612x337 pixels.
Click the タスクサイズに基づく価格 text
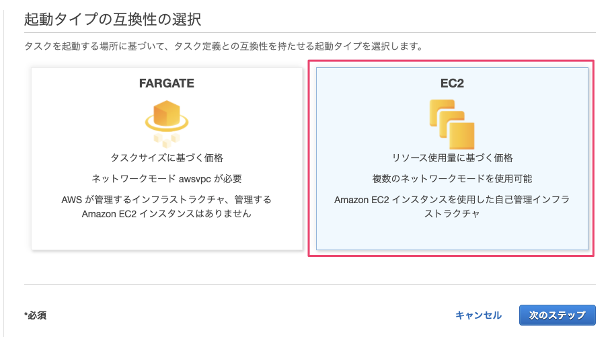pyautogui.click(x=167, y=158)
